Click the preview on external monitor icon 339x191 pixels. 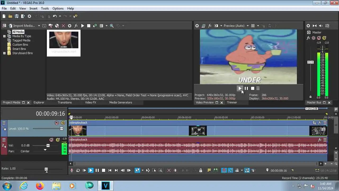[203, 26]
